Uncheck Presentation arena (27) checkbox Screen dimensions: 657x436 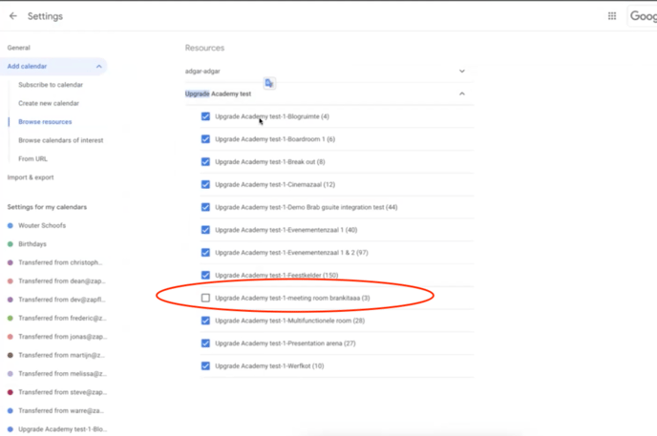pyautogui.click(x=205, y=343)
